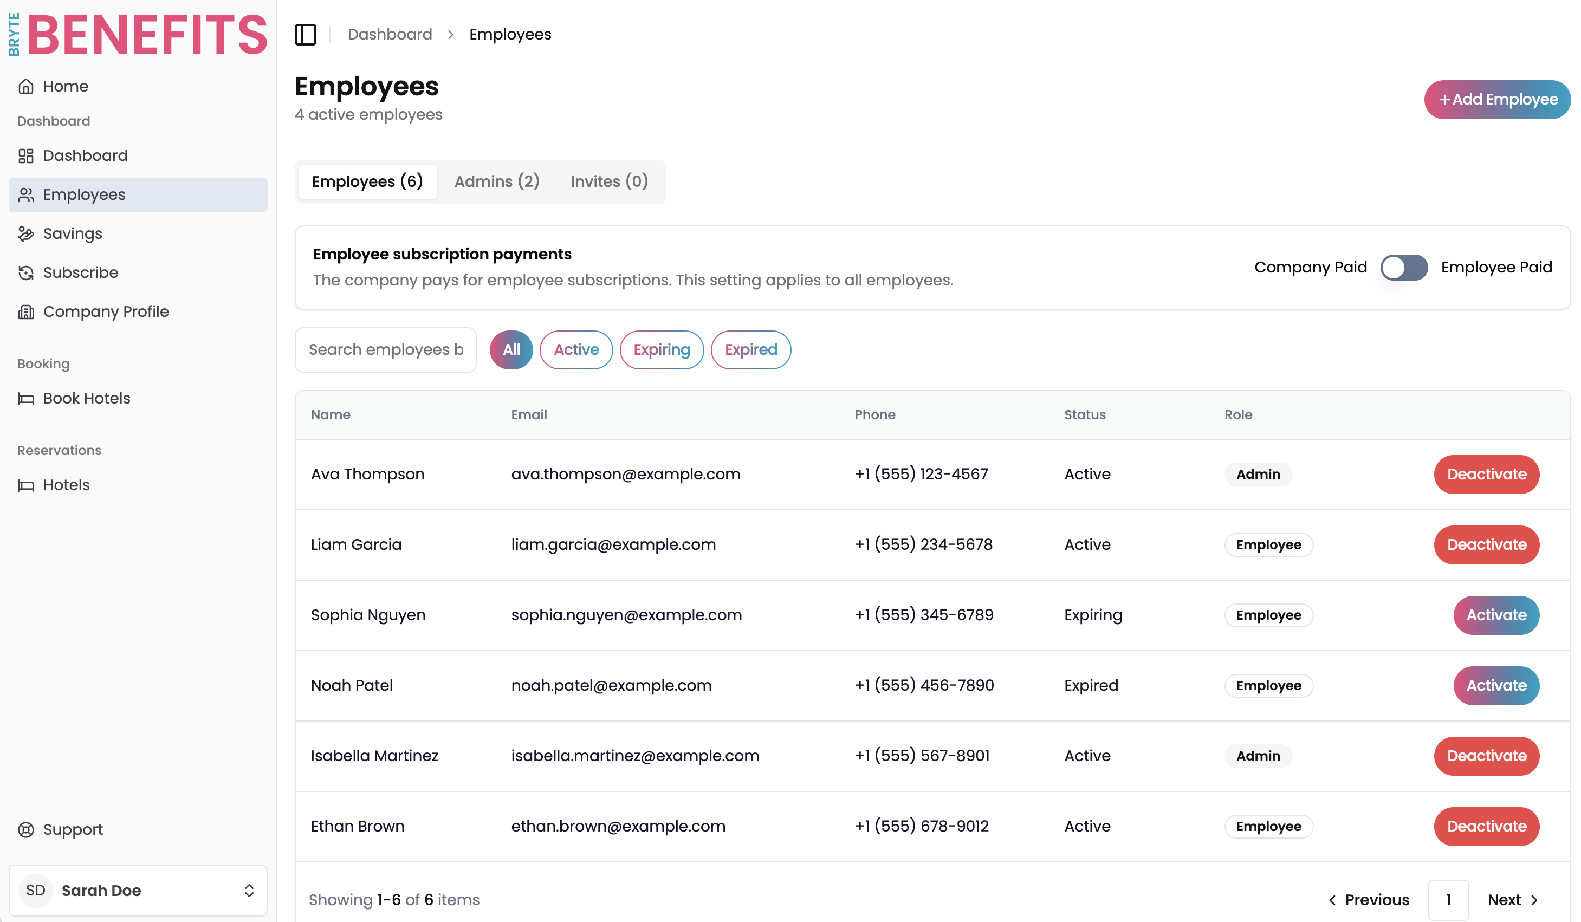1581x922 pixels.
Task: Switch to the Admins (2) tab
Action: click(497, 182)
